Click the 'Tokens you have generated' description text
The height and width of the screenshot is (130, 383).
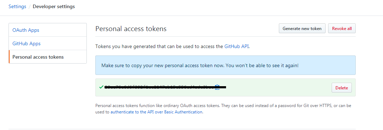pyautogui.click(x=173, y=46)
